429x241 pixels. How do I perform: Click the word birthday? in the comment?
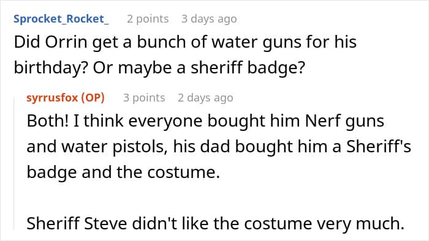(51, 68)
